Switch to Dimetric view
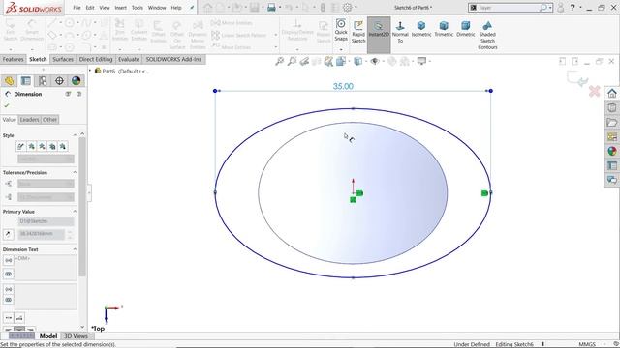The width and height of the screenshot is (620, 348). click(465, 29)
